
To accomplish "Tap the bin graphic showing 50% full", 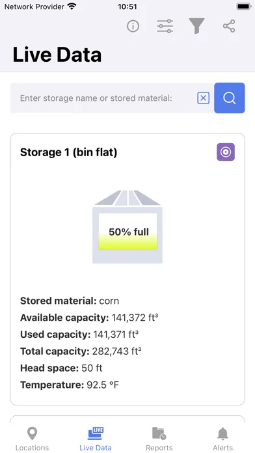I will [127, 226].
